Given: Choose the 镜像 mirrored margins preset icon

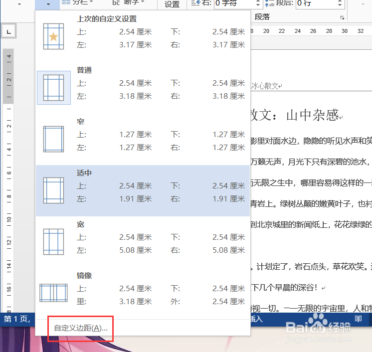Looking at the screenshot, I should [x=53, y=293].
